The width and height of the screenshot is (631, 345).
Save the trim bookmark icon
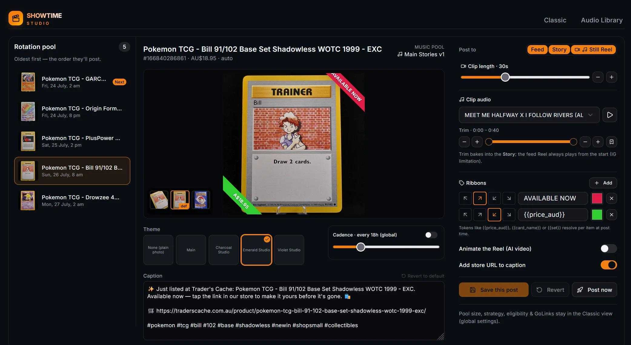click(x=612, y=142)
